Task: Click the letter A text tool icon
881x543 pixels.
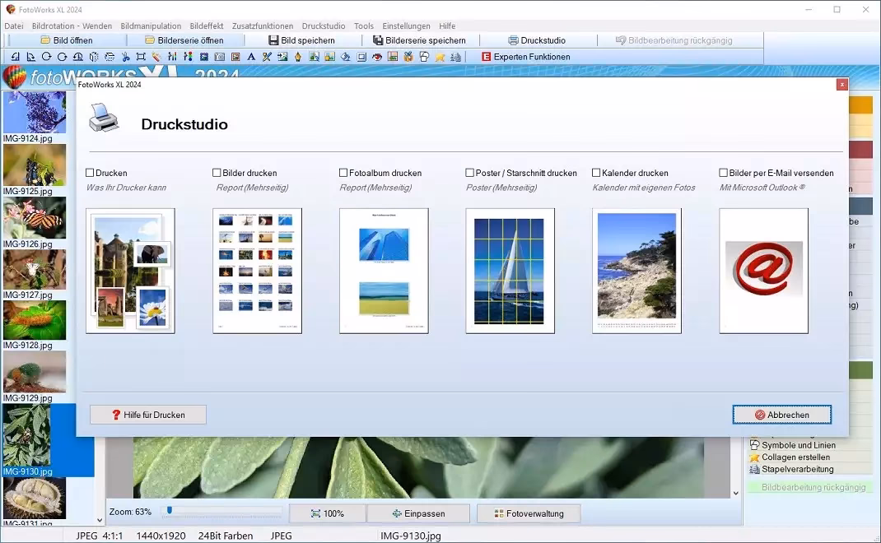Action: tap(251, 57)
